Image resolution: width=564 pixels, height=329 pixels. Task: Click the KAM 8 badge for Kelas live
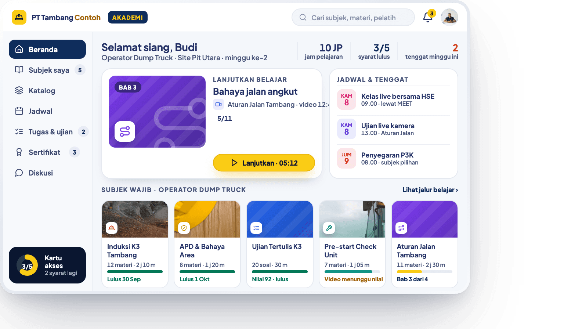click(x=347, y=100)
